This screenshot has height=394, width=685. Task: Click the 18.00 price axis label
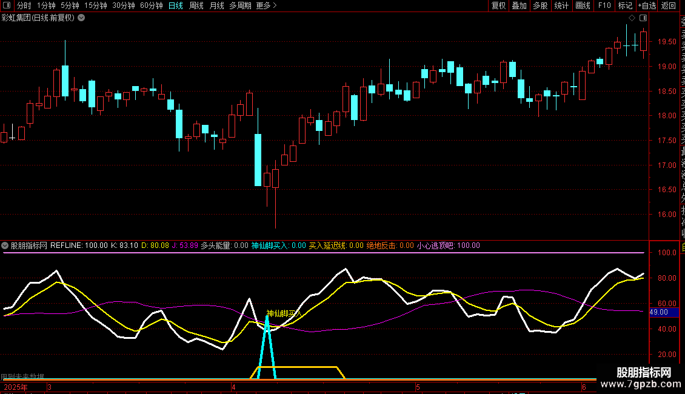(667, 116)
